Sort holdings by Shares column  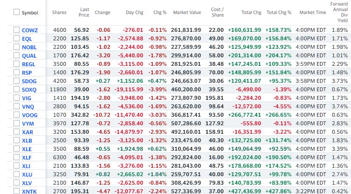(59, 13)
